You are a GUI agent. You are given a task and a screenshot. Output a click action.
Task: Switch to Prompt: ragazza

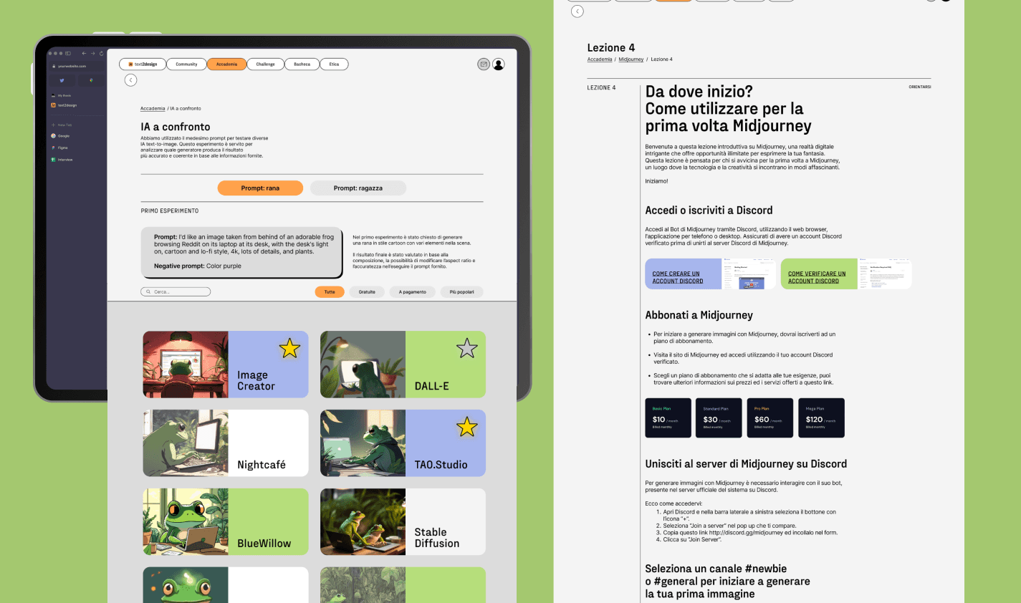click(x=358, y=188)
